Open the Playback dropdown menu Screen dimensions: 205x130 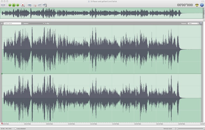pyautogui.click(x=193, y=23)
